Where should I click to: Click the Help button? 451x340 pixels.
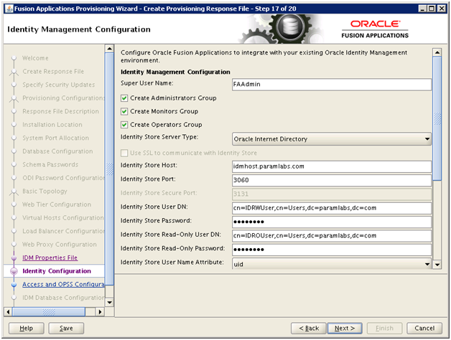[x=26, y=329]
